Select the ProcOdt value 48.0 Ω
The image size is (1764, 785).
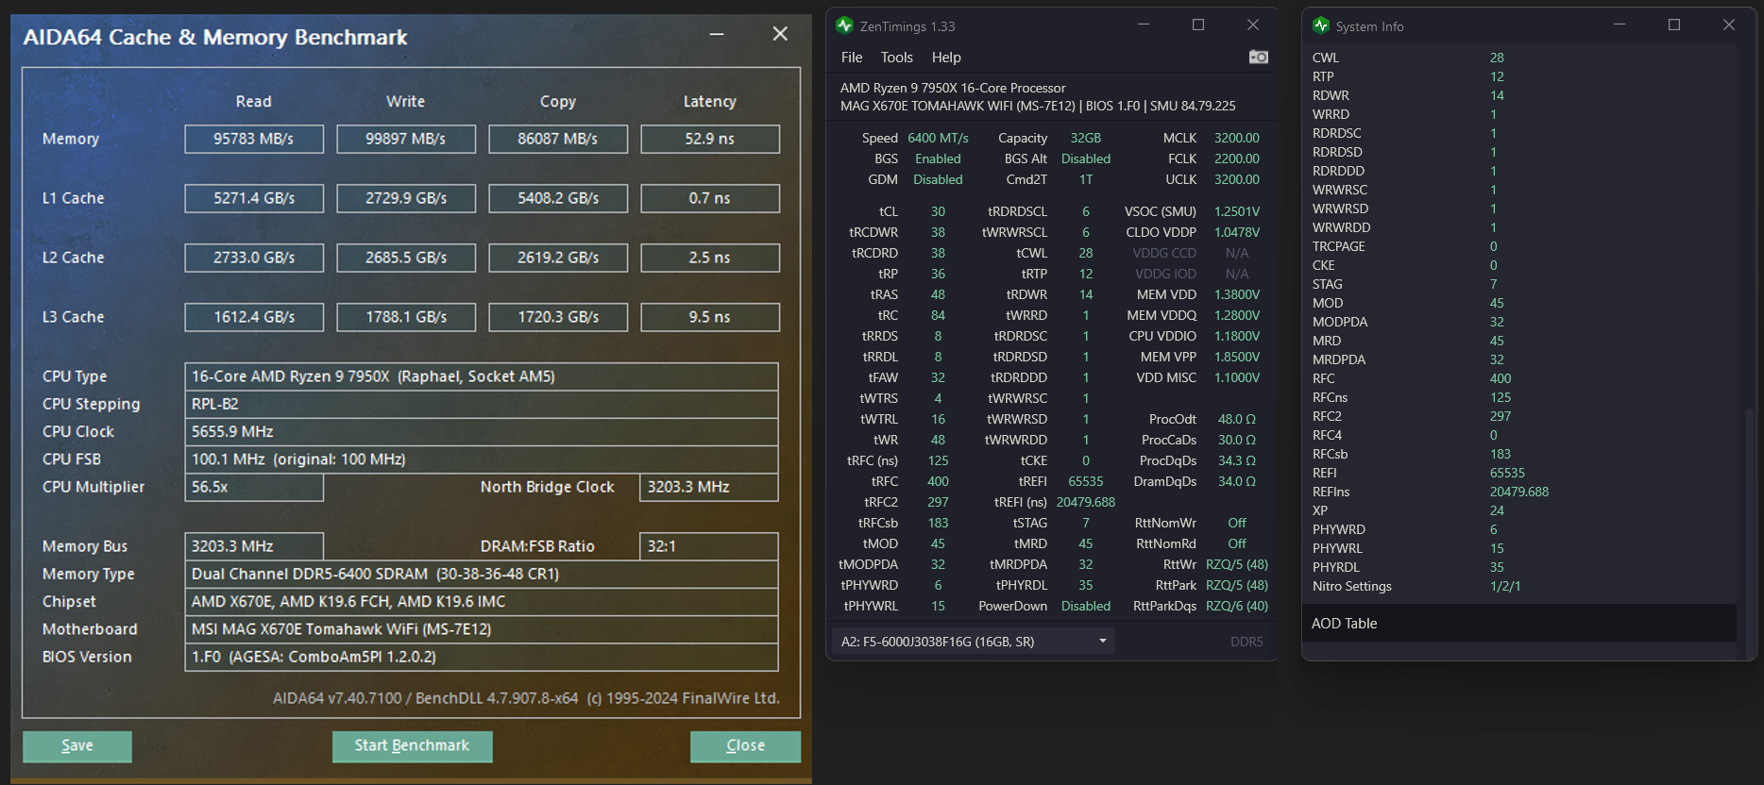(1237, 419)
